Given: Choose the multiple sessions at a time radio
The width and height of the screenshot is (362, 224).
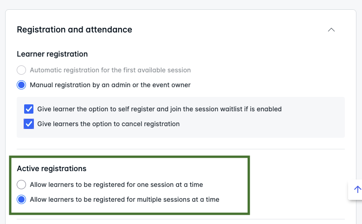Looking at the screenshot, I should pos(21,200).
